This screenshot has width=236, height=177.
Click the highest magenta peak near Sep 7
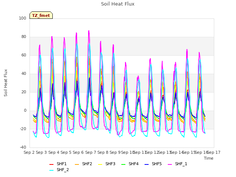coord(89,31)
